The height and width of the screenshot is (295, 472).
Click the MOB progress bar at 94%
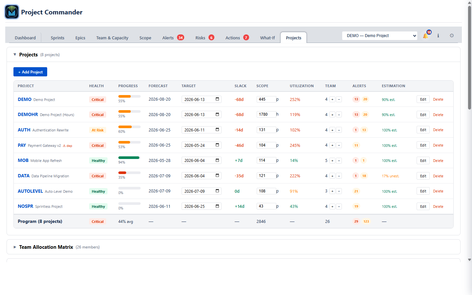(x=129, y=158)
